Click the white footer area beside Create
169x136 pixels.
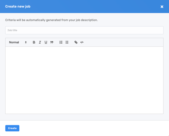94,128
